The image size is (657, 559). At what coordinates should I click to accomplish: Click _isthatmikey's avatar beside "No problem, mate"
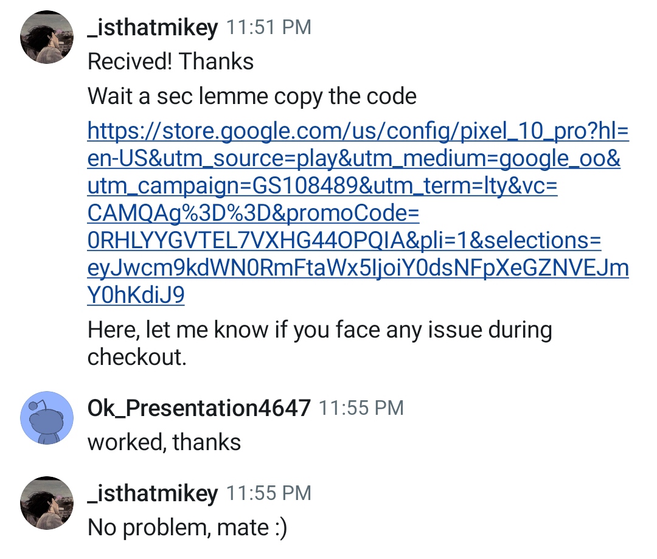tap(47, 502)
